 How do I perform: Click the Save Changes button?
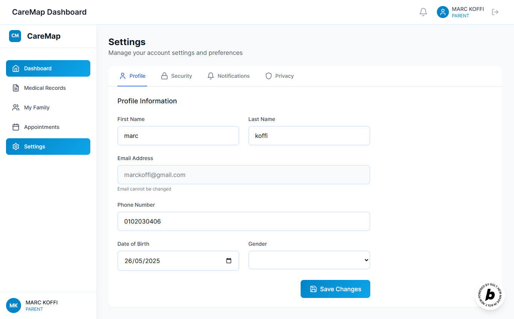[x=335, y=289]
